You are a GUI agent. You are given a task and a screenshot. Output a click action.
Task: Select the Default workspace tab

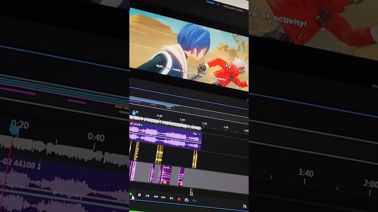pyautogui.click(x=210, y=2)
